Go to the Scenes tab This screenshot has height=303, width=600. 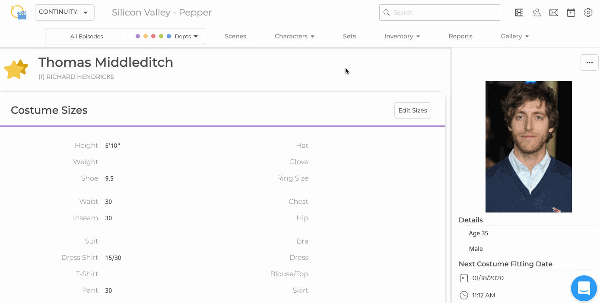coord(235,36)
